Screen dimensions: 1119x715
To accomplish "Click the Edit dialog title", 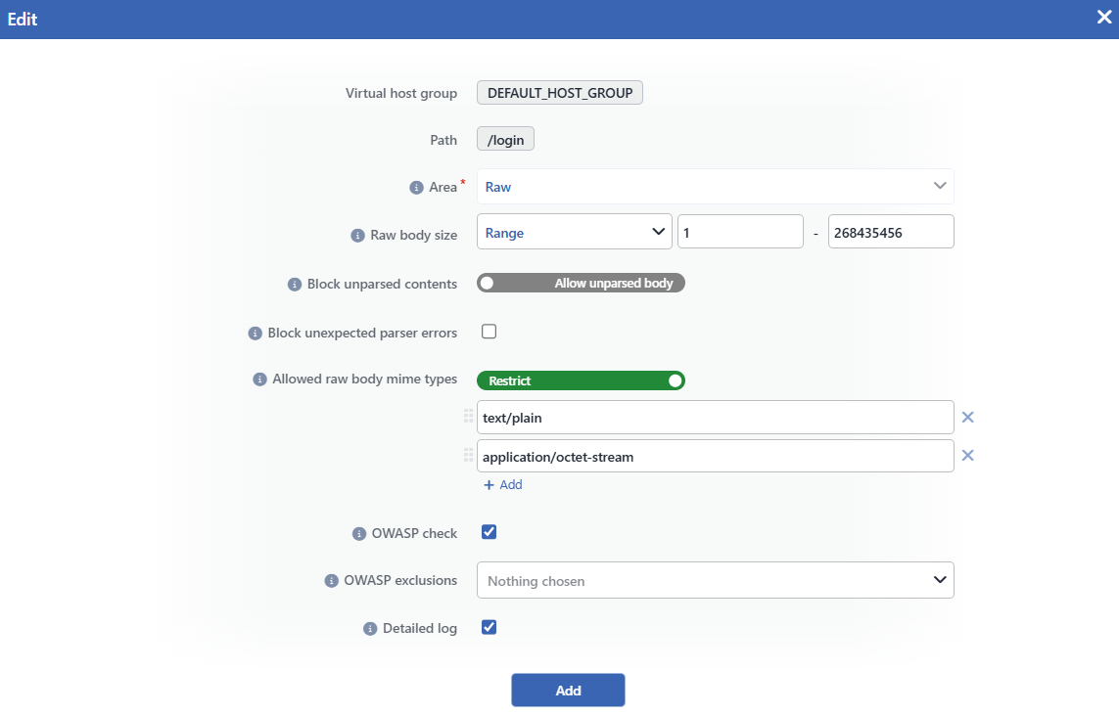I will click(23, 20).
